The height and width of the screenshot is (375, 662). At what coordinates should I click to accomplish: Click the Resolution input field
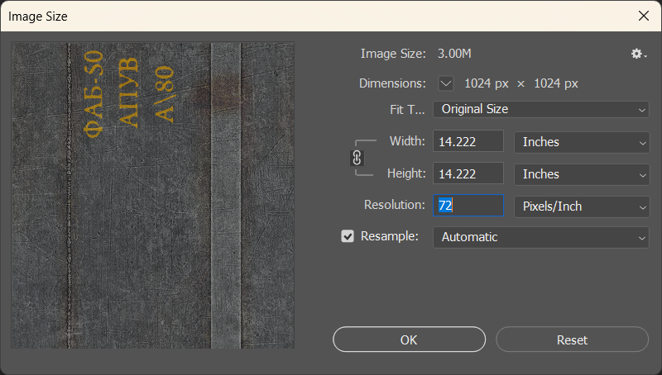468,205
